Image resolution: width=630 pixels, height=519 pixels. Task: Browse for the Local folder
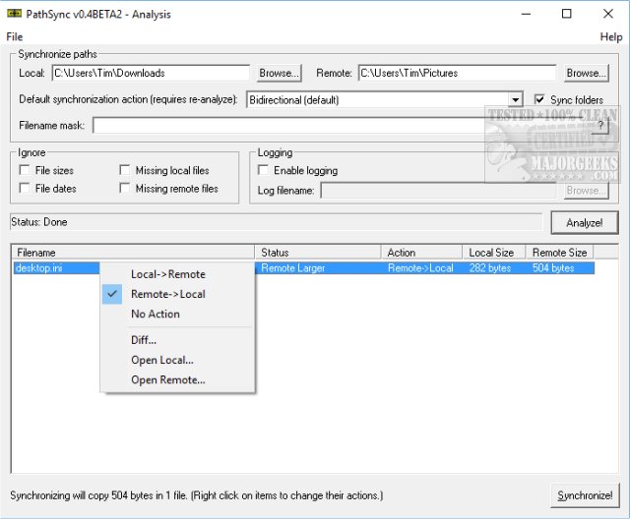[279, 73]
